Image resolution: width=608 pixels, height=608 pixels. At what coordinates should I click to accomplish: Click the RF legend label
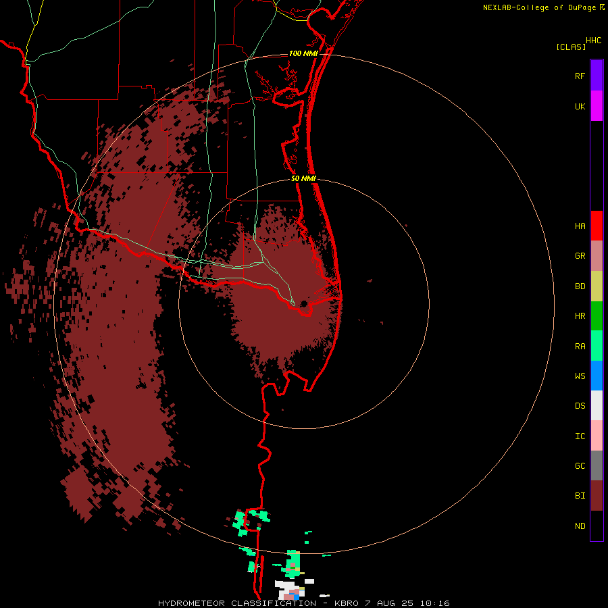(x=580, y=76)
